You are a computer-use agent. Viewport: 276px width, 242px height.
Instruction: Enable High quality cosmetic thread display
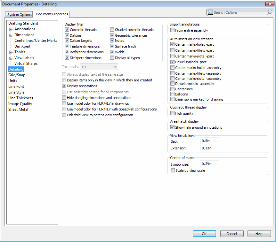tap(172, 113)
